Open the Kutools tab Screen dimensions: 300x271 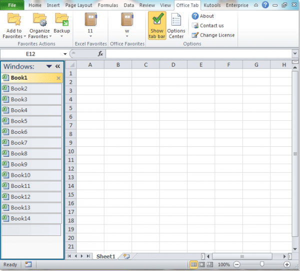click(x=212, y=6)
